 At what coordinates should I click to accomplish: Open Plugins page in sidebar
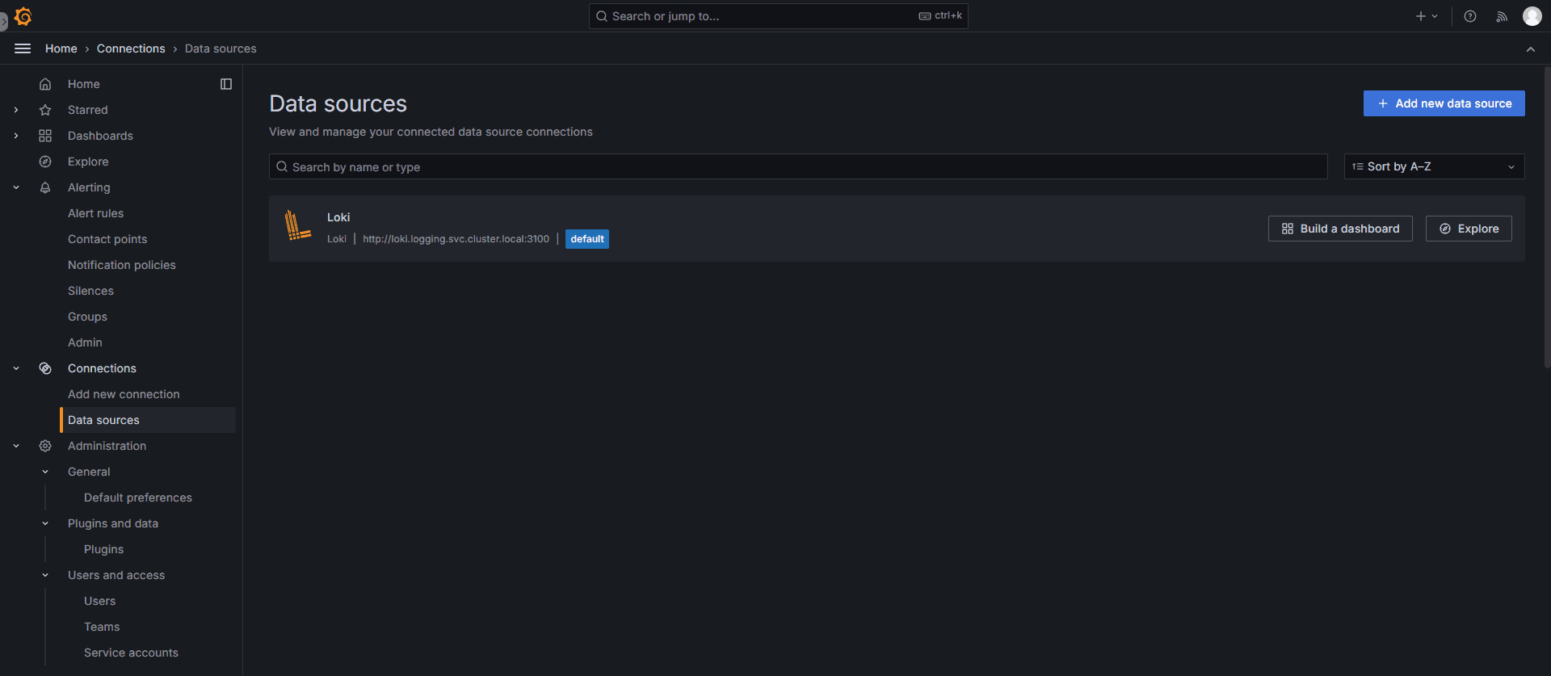pos(103,549)
